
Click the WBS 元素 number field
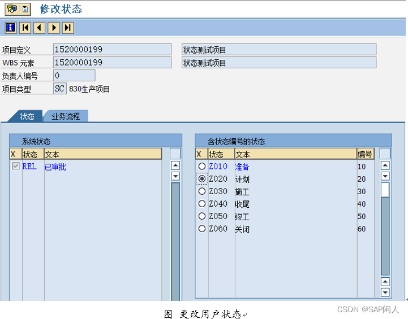coord(112,62)
